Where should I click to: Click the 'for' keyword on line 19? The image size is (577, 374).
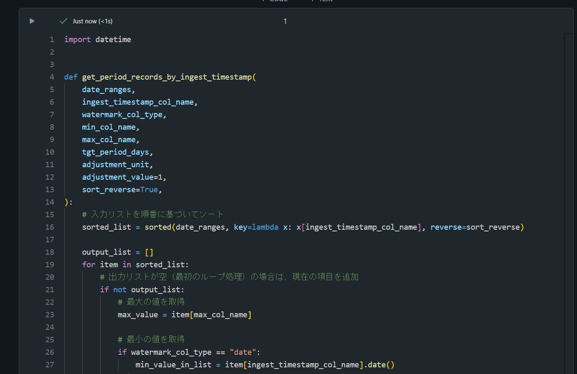coord(89,265)
